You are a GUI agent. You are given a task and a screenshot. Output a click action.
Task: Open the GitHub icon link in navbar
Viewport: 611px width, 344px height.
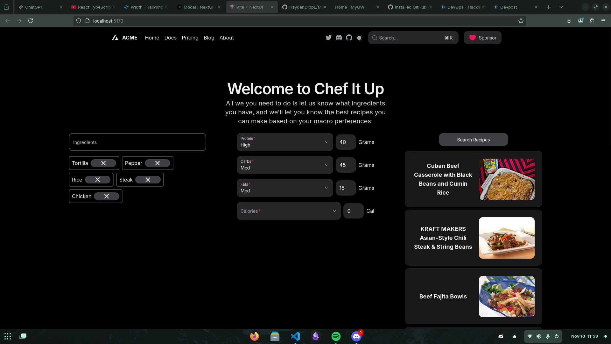pos(349,38)
